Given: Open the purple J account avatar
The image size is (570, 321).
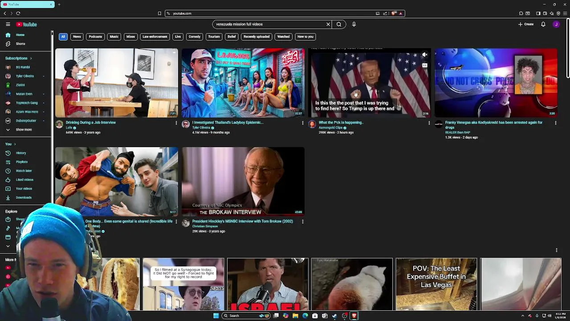Looking at the screenshot, I should point(556,25).
